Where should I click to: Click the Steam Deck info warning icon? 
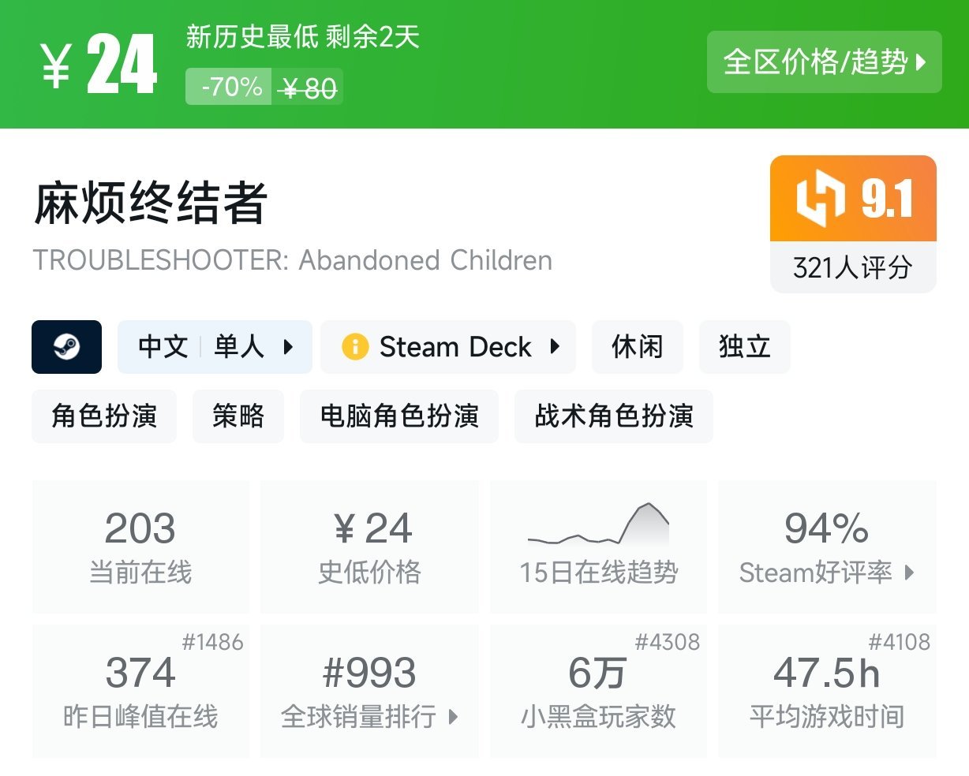(x=355, y=347)
